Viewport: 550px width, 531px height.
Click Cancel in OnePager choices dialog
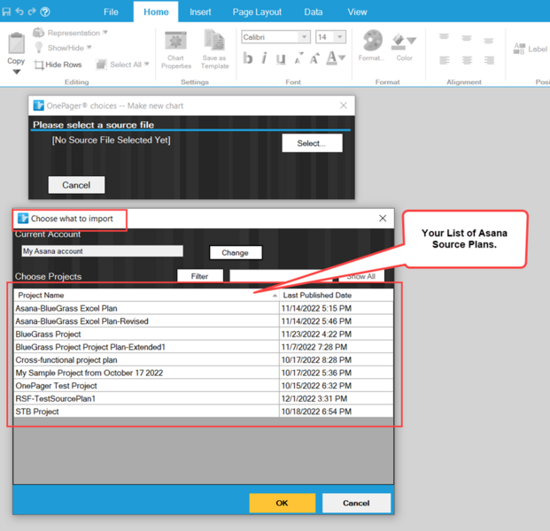click(76, 185)
